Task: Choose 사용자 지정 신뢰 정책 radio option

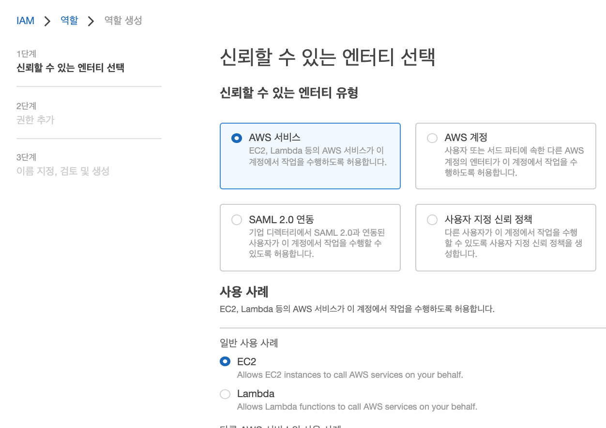Action: (432, 220)
